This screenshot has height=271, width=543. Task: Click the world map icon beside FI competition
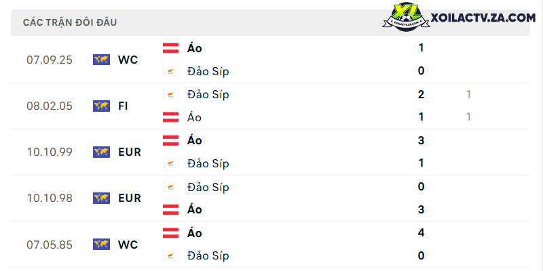[x=101, y=106]
